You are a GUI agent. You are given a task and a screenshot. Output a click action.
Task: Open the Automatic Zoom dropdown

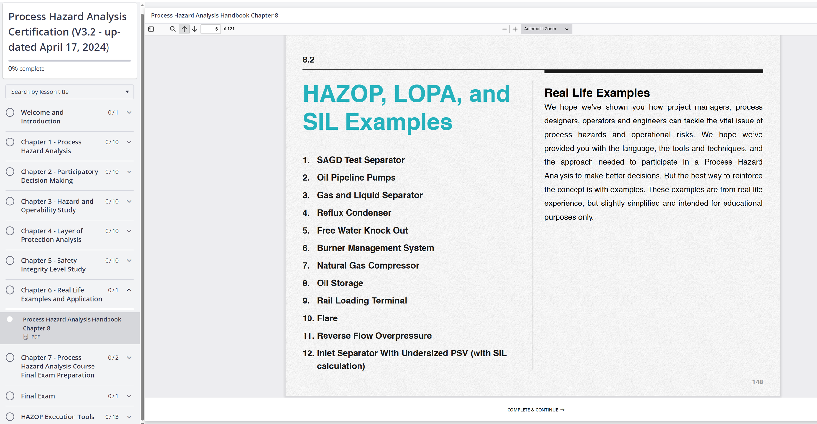546,29
